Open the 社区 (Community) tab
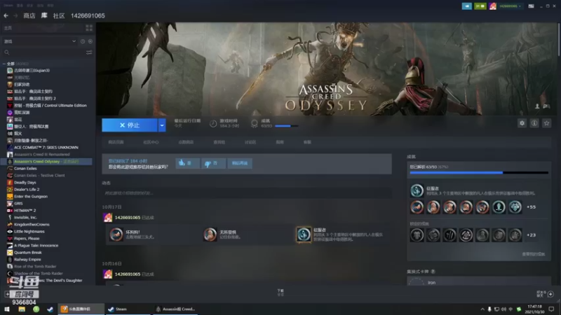This screenshot has height=315, width=561. coord(59,15)
